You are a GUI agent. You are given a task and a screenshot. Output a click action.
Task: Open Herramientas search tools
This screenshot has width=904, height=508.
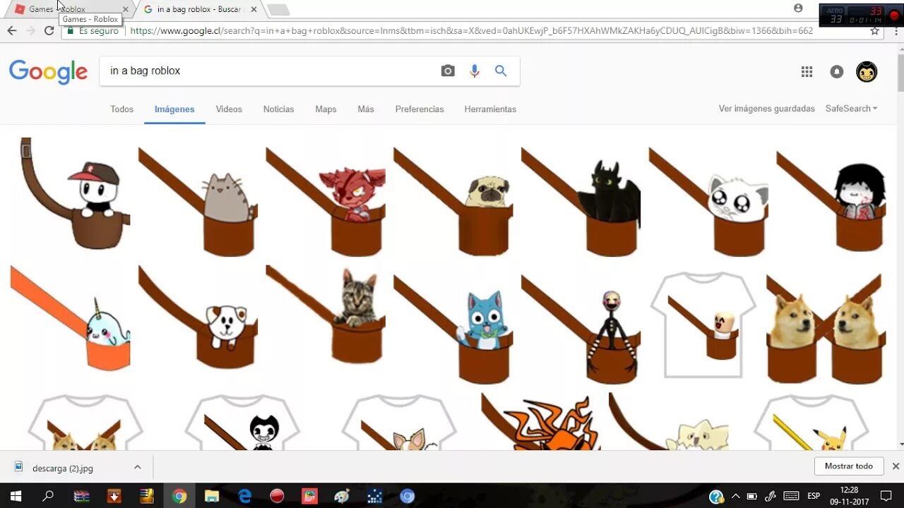tap(490, 109)
